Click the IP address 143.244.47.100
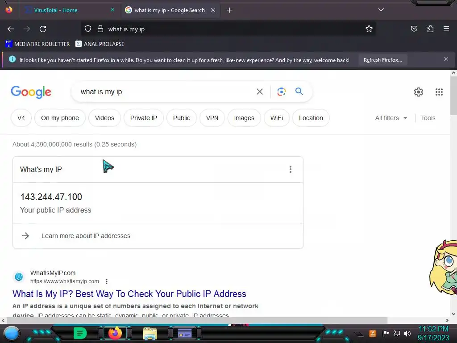457x343 pixels. point(51,197)
